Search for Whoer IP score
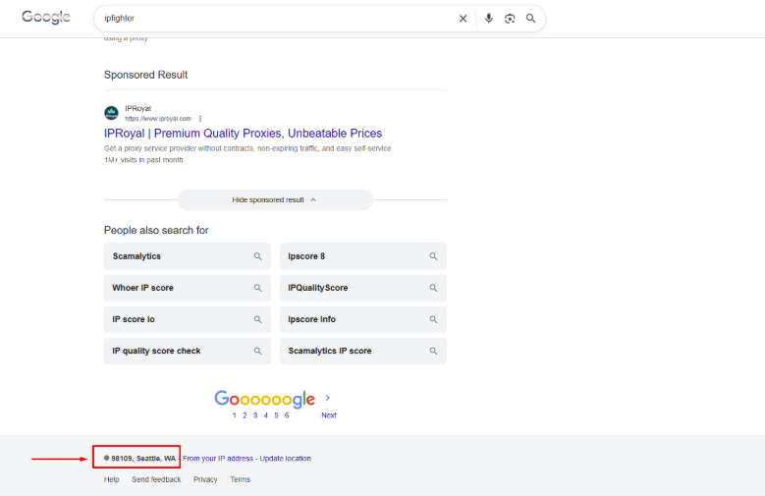The height and width of the screenshot is (496, 765). point(188,288)
